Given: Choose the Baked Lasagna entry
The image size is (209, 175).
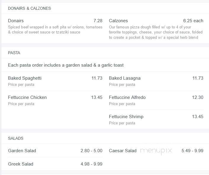Looking at the screenshot, I should 125,78.
